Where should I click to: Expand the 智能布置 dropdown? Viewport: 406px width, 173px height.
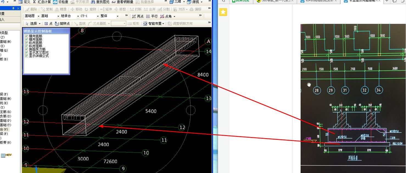point(163,24)
